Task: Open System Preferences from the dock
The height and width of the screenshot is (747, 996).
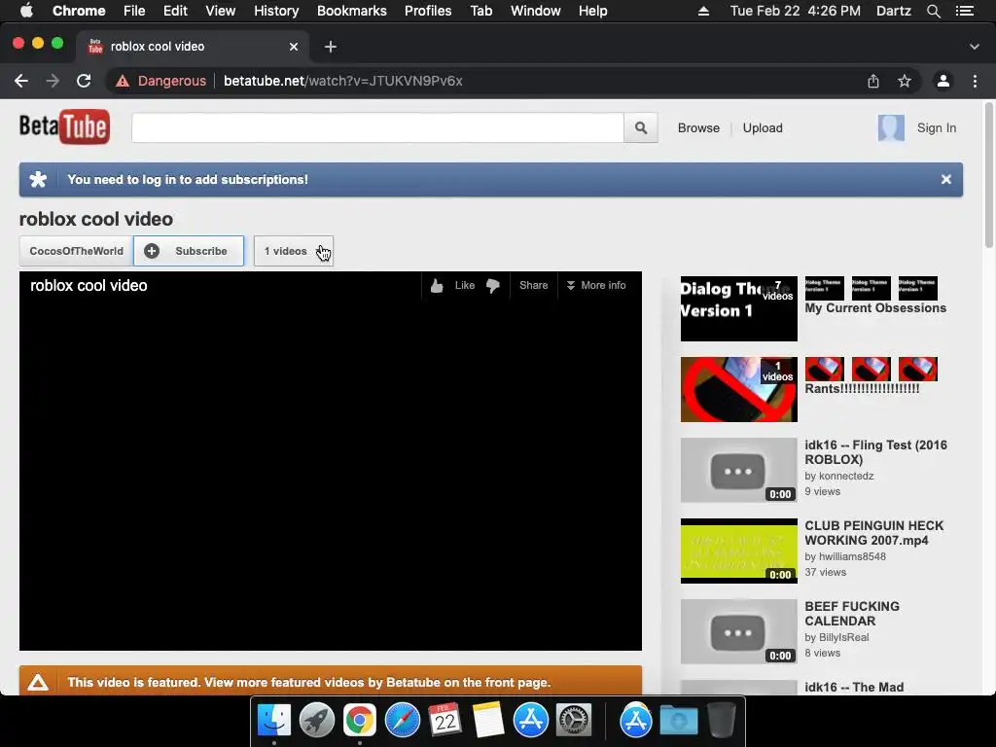Action: point(574,721)
